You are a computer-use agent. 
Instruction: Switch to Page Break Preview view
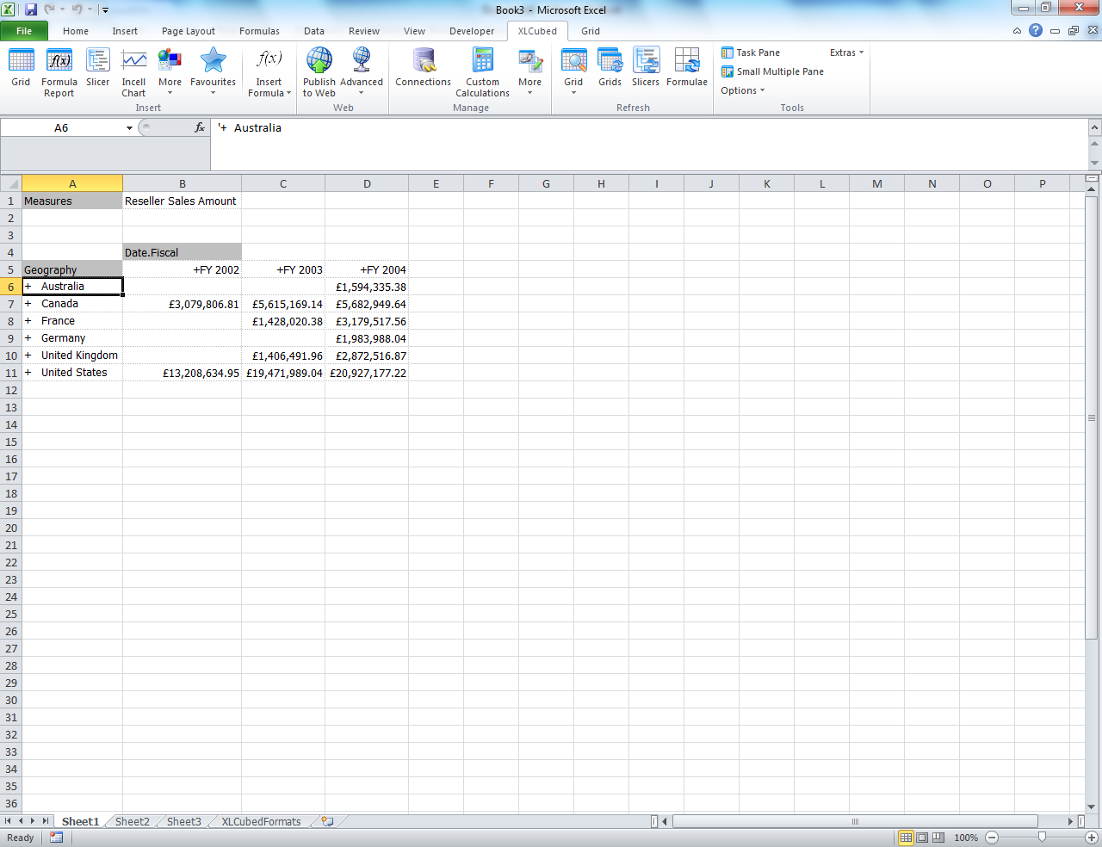pos(938,838)
